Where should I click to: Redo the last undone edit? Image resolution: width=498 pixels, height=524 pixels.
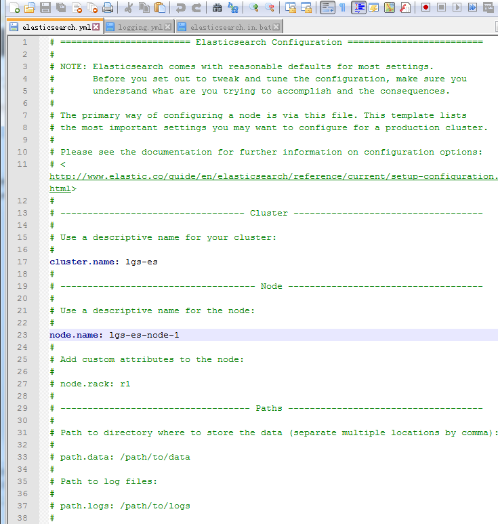coord(196,7)
